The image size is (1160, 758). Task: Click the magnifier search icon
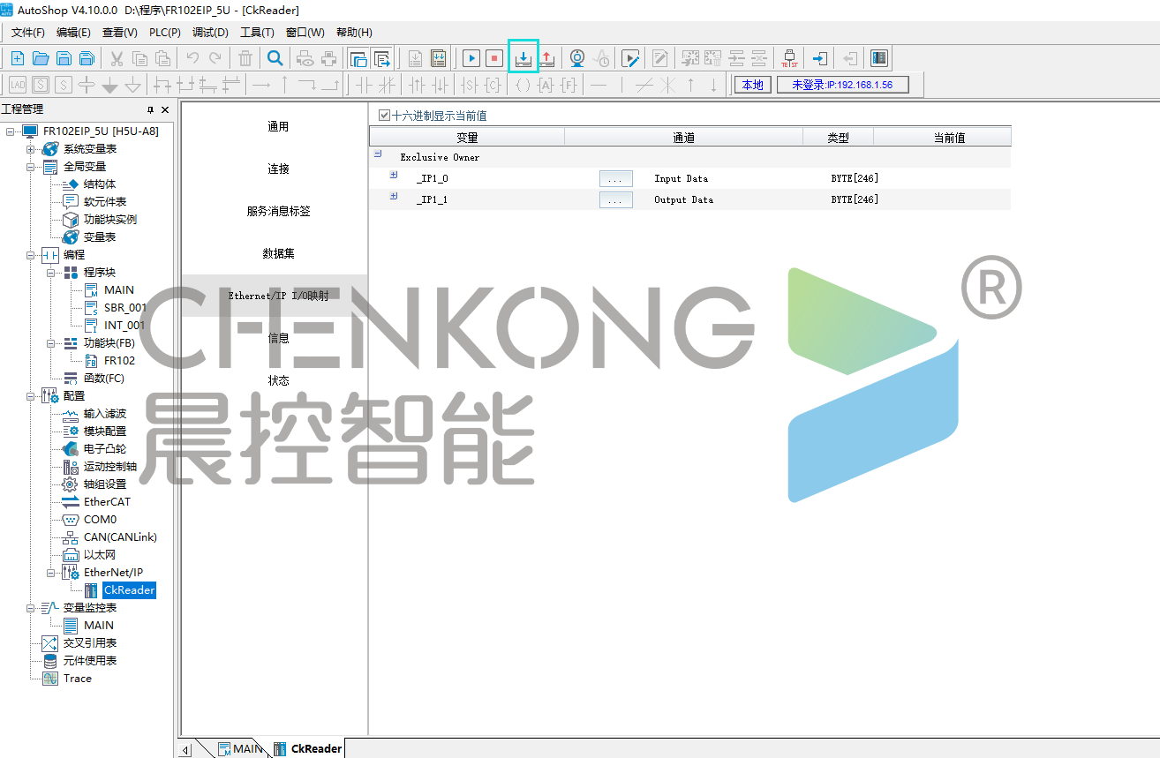pos(275,58)
